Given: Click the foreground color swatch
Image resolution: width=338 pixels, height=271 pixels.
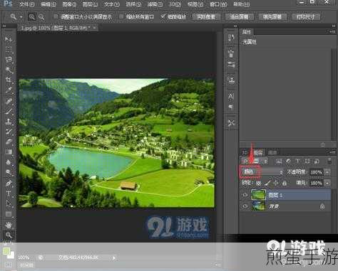Looking at the screenshot, I should (6, 251).
